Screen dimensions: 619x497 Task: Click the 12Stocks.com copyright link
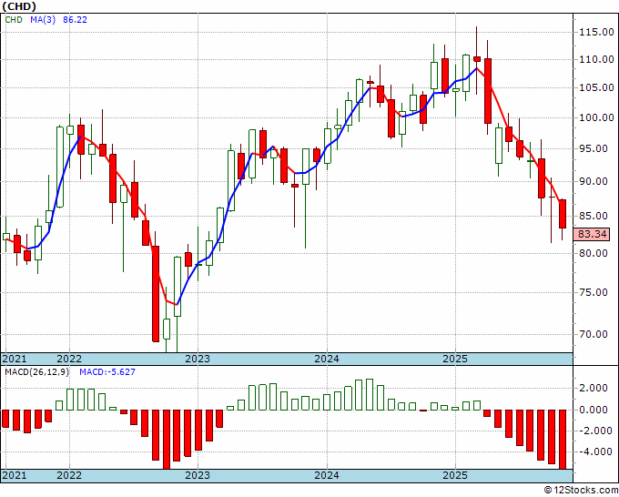click(x=581, y=491)
